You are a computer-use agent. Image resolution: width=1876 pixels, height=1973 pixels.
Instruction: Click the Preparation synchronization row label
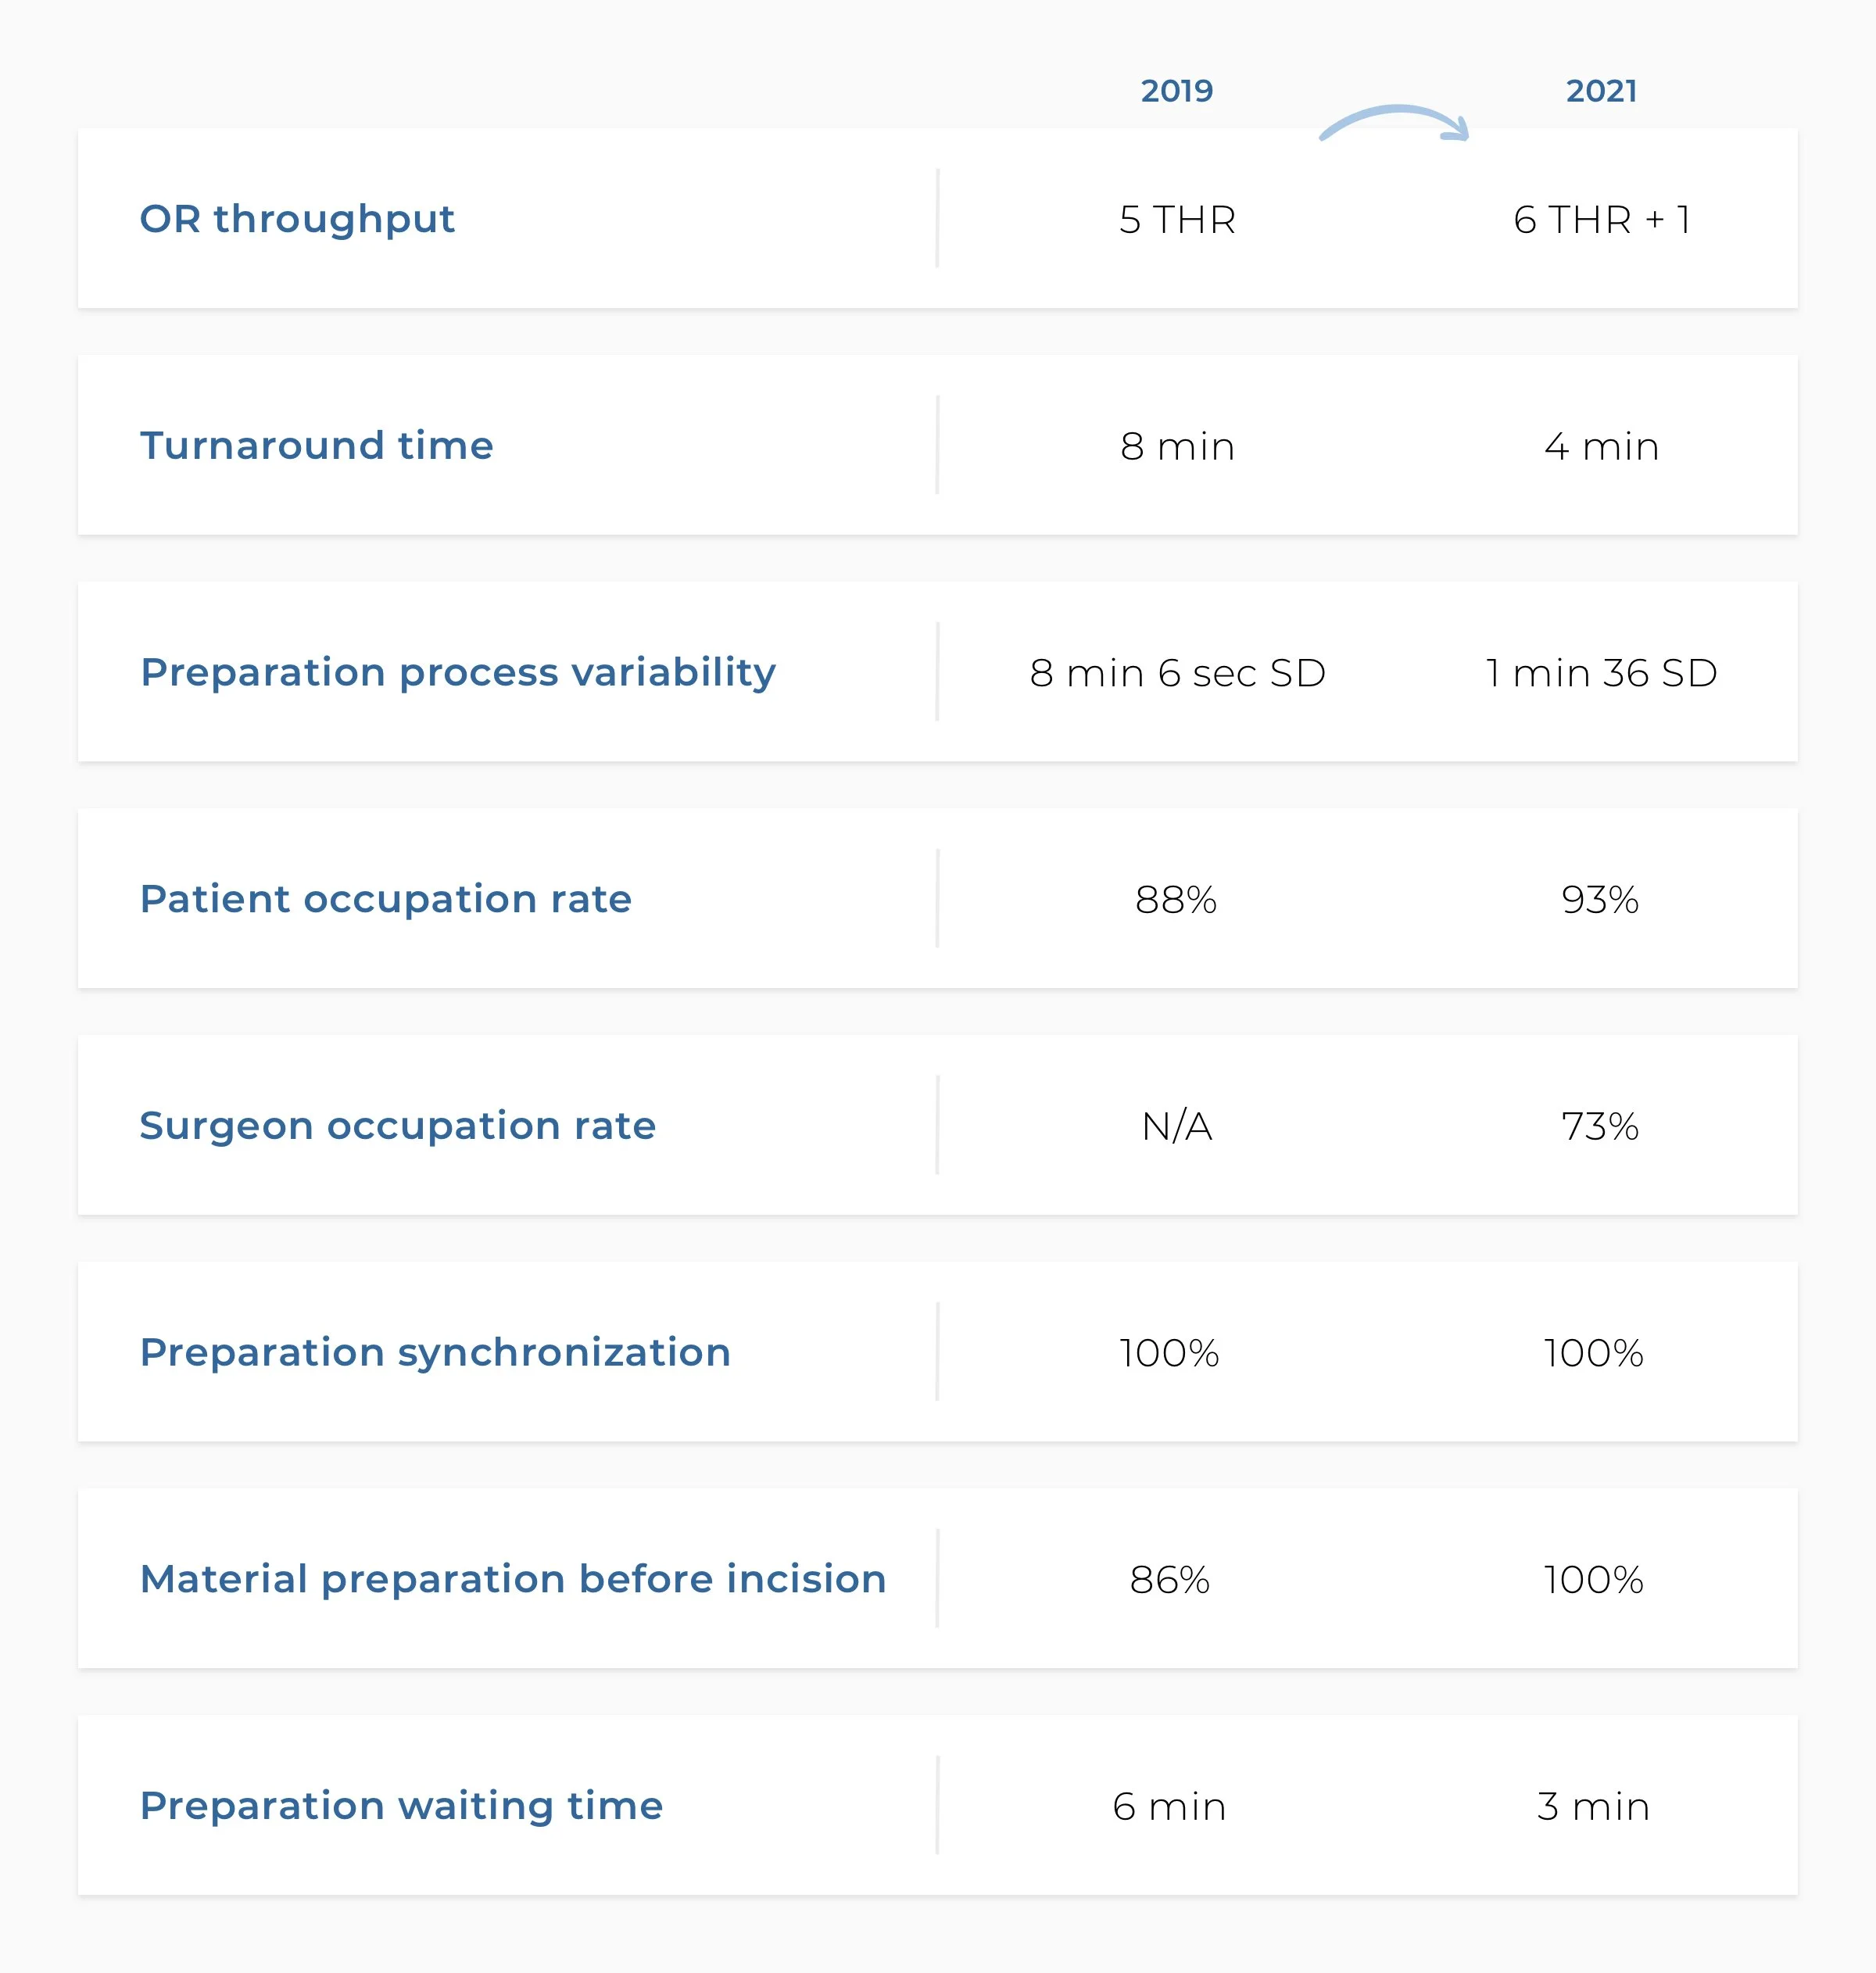436,1353
